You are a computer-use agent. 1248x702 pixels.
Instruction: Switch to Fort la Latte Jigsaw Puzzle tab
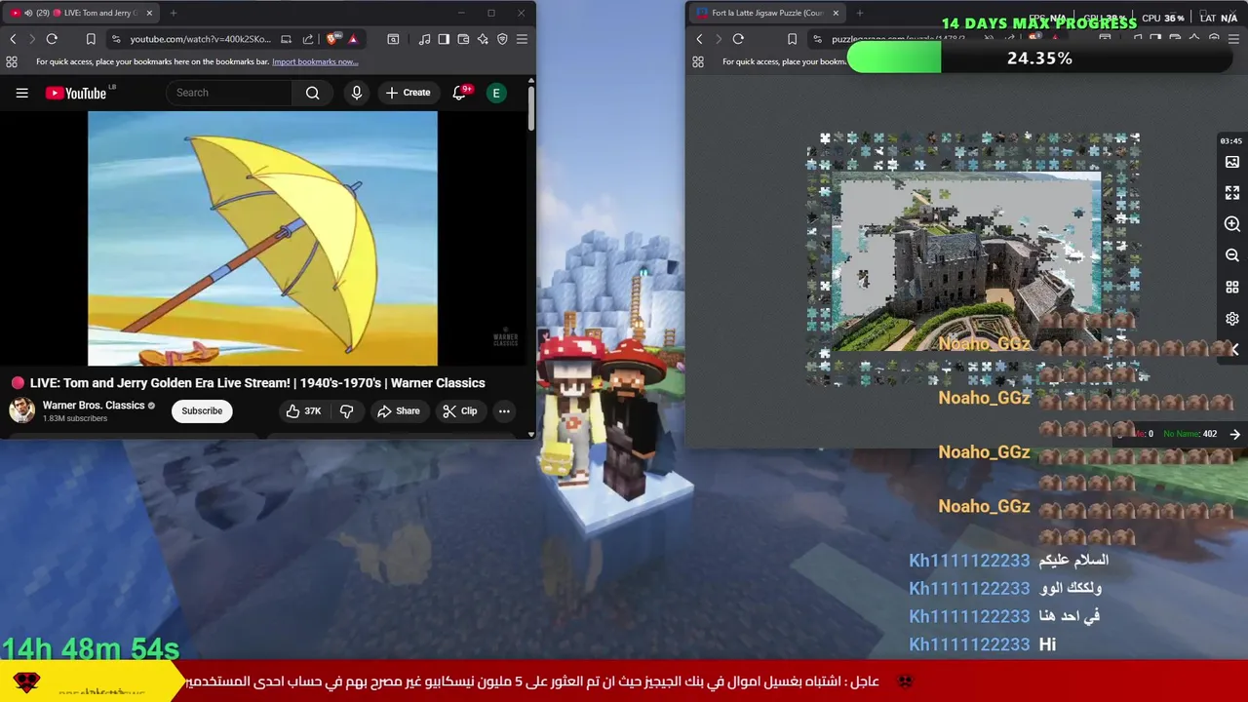pyautogui.click(x=767, y=13)
